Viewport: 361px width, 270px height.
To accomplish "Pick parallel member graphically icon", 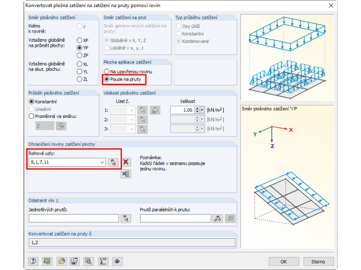I will tap(218, 218).
